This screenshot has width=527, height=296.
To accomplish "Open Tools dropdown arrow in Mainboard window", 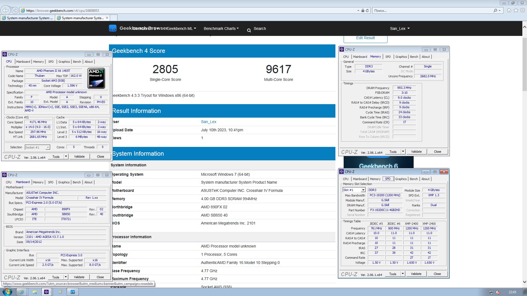I will coord(66,277).
